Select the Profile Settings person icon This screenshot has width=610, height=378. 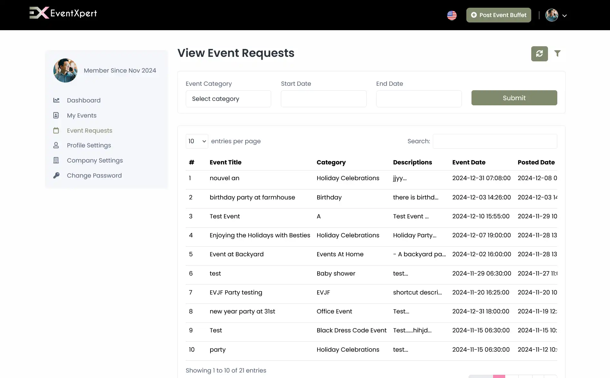coord(56,145)
